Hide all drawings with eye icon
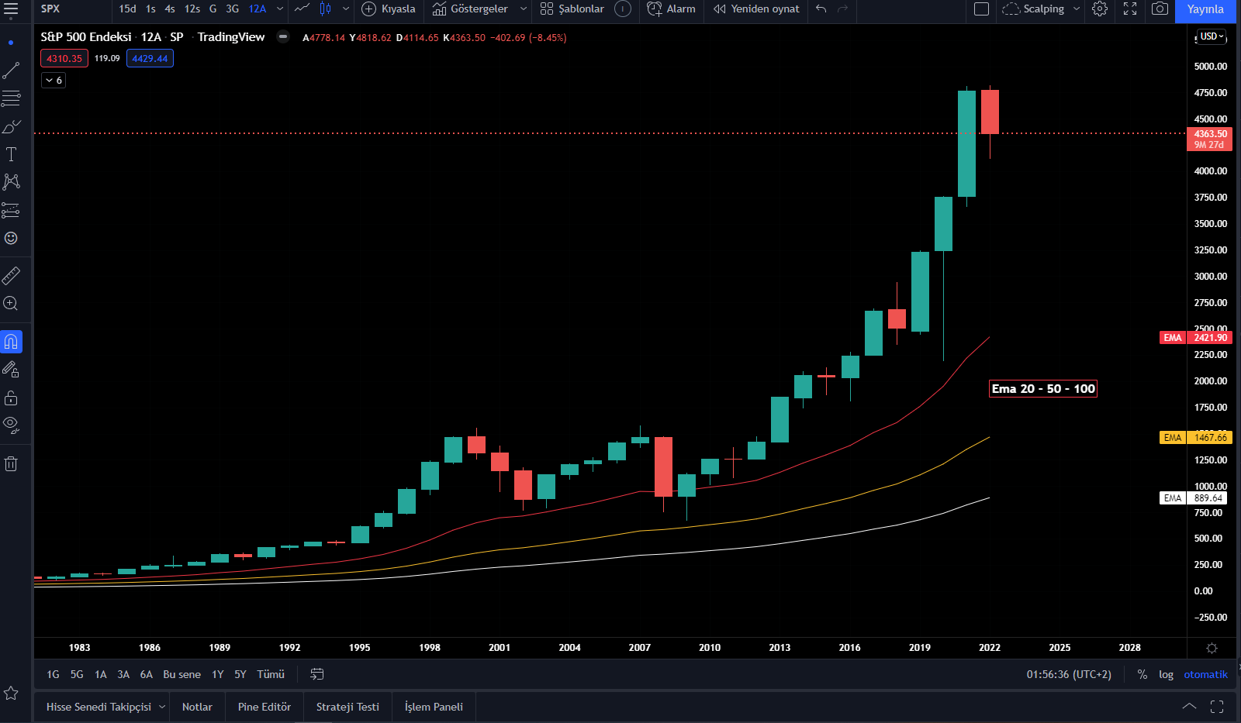Image resolution: width=1241 pixels, height=723 pixels. [11, 424]
